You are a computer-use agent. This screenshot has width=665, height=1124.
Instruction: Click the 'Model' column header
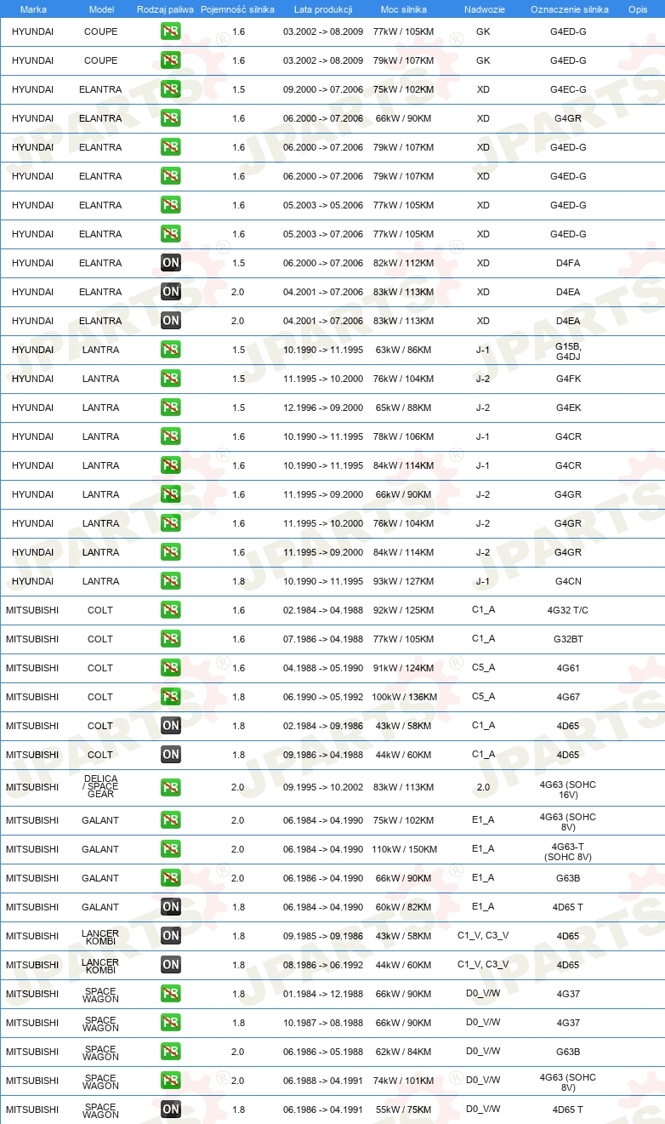tap(101, 9)
